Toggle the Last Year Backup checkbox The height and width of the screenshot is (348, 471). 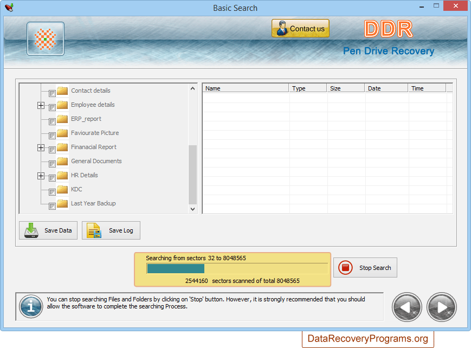[x=52, y=206]
